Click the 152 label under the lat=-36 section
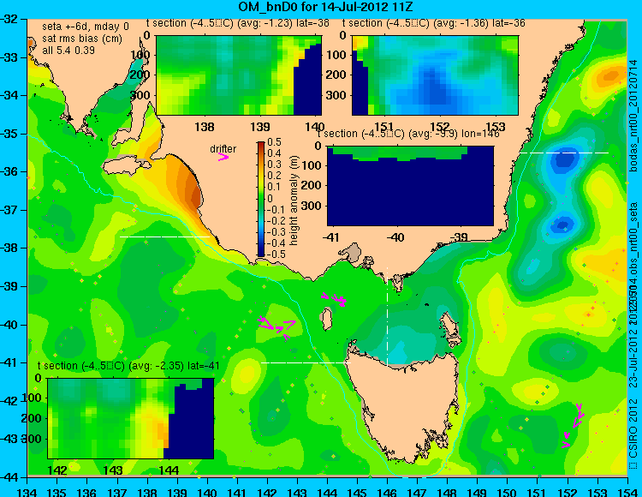Viewport: 642px width, 497px height. pyautogui.click(x=440, y=127)
